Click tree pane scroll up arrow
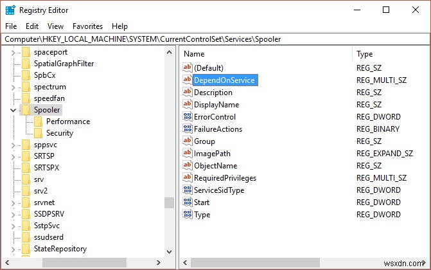The width and height of the screenshot is (431, 270). pyautogui.click(x=170, y=52)
